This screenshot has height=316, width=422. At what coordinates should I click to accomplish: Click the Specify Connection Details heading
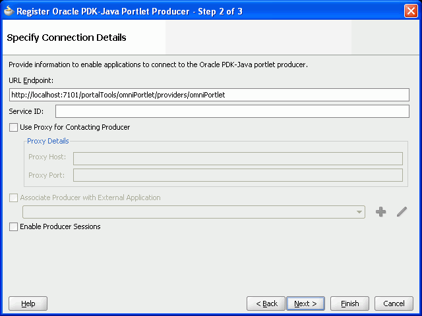(x=67, y=38)
